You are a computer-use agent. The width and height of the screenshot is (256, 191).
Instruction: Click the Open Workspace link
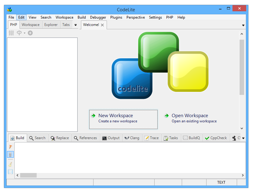point(189,116)
